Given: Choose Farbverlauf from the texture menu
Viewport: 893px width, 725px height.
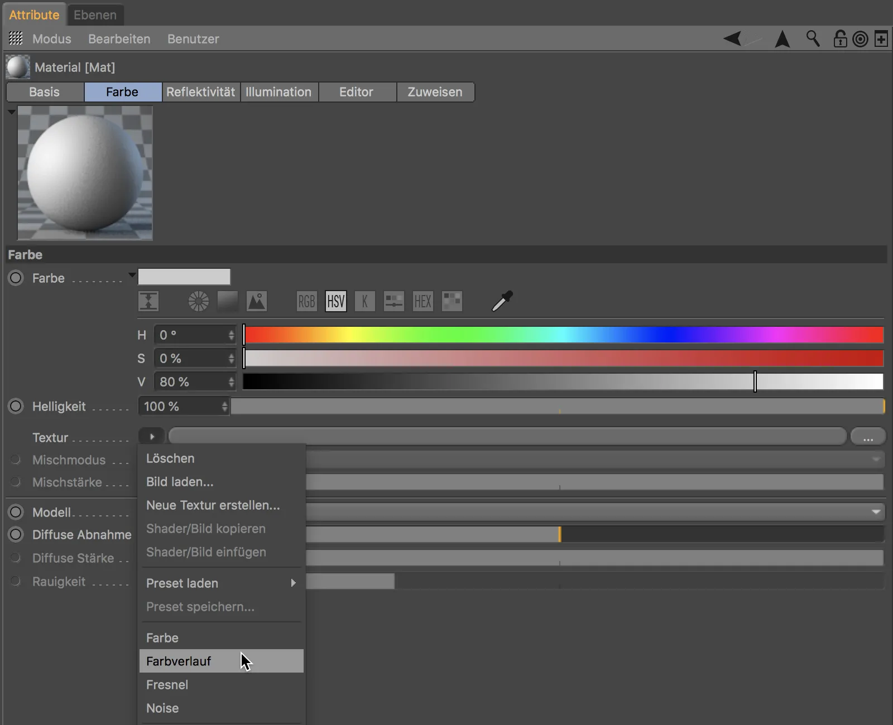Looking at the screenshot, I should (222, 661).
